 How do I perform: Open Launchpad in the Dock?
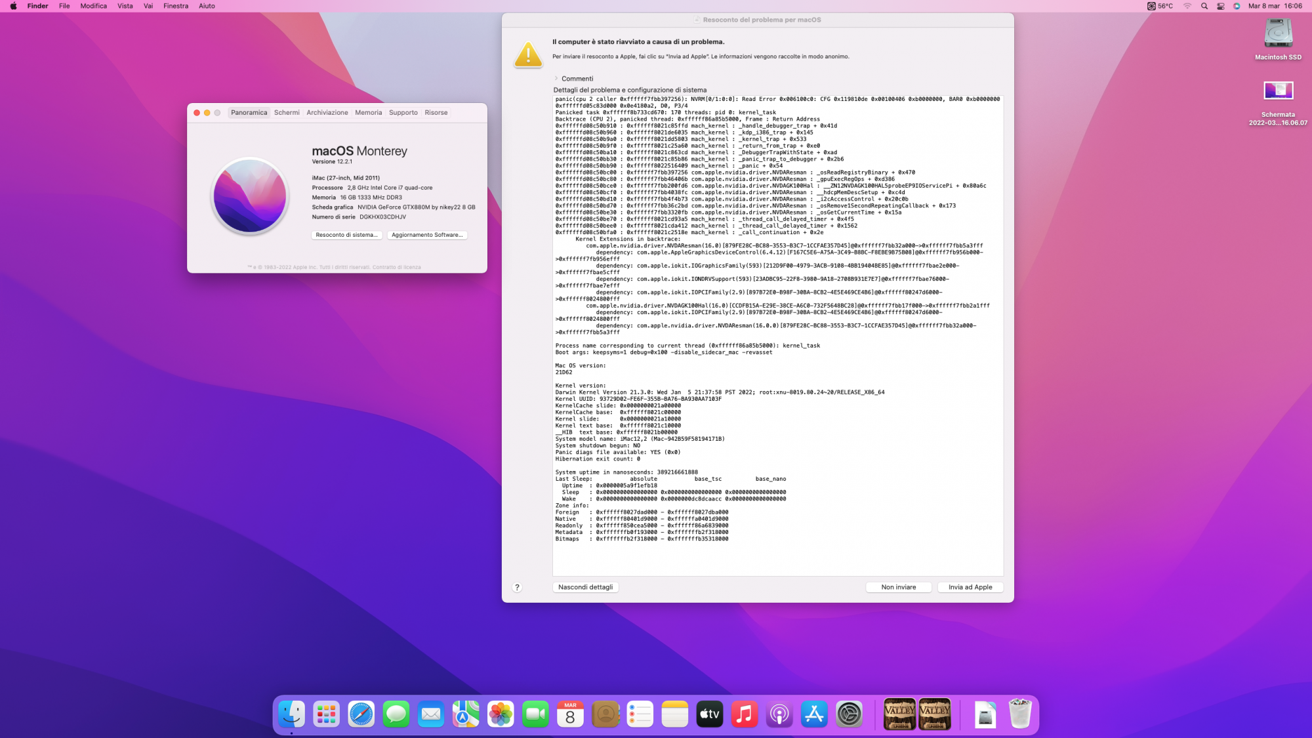point(326,714)
